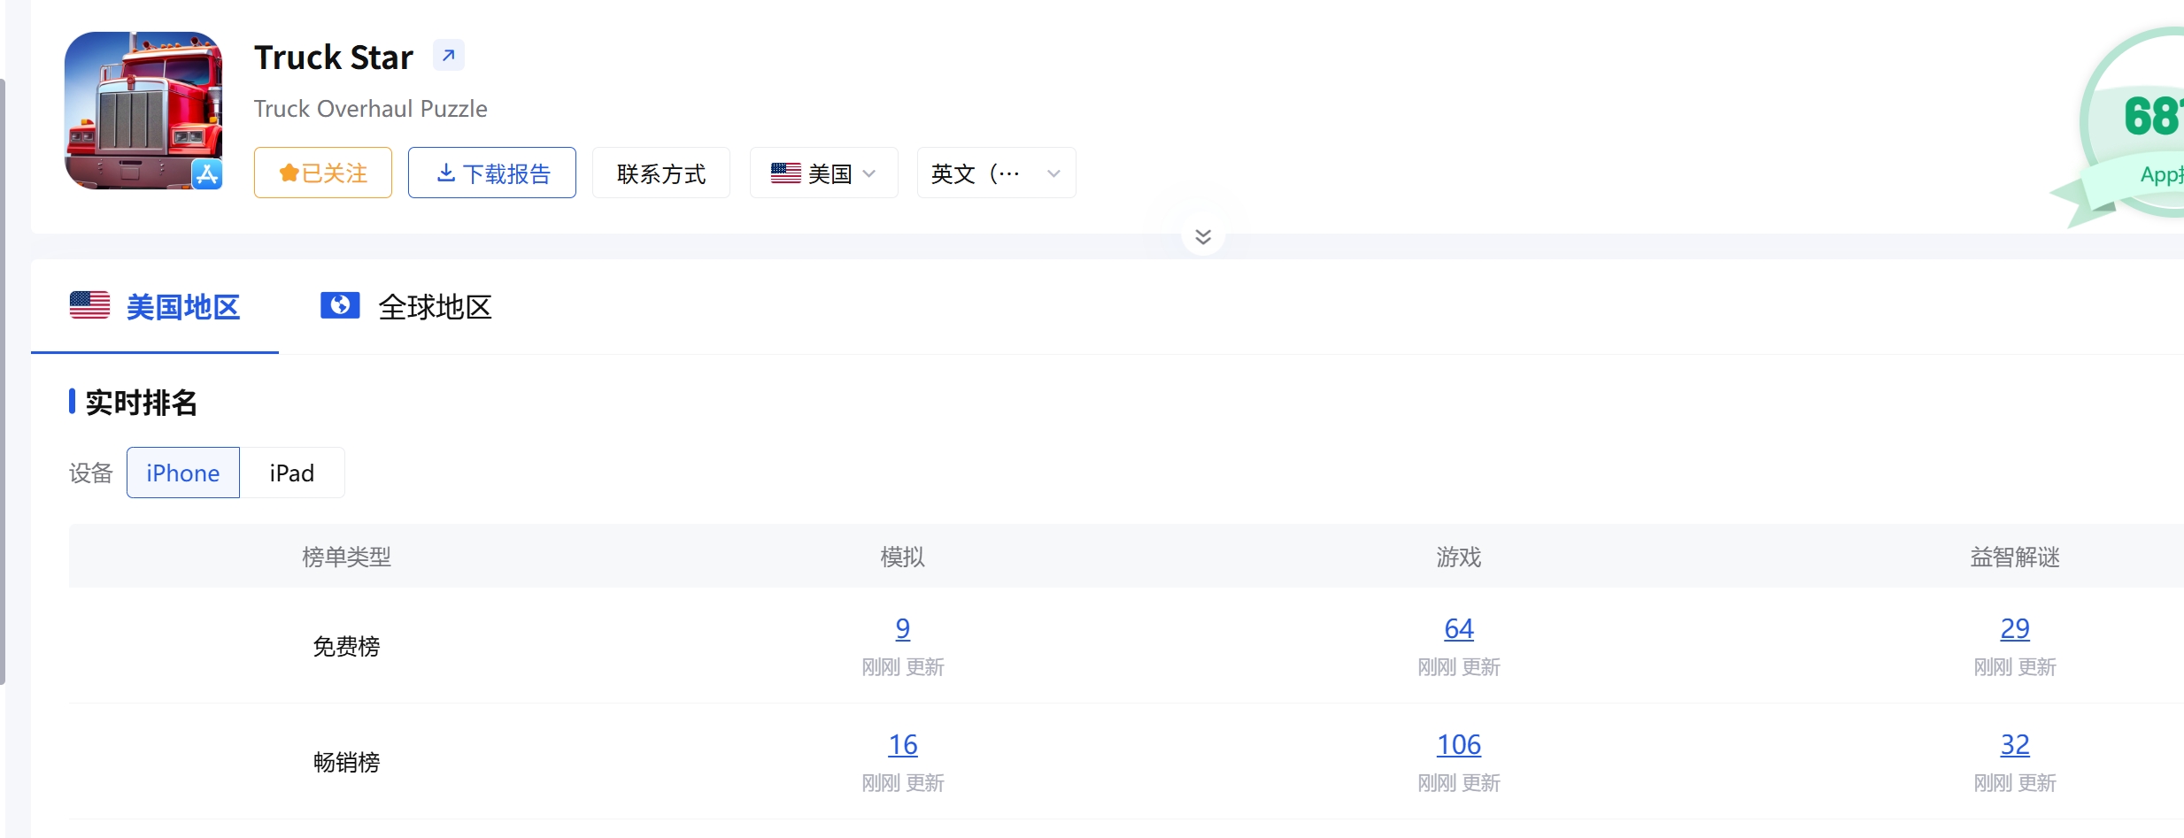Select iPhone device option
This screenshot has width=2184, height=838.
pyautogui.click(x=183, y=473)
